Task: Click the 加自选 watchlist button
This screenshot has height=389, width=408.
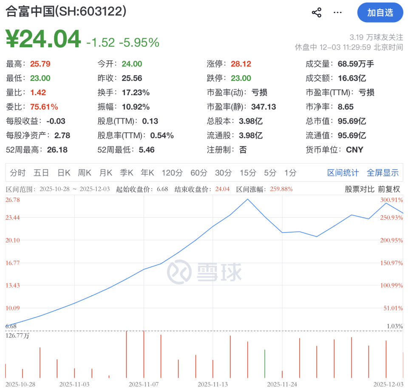Action: tap(380, 13)
